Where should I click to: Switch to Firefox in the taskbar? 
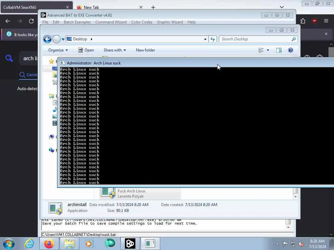pos(49,243)
